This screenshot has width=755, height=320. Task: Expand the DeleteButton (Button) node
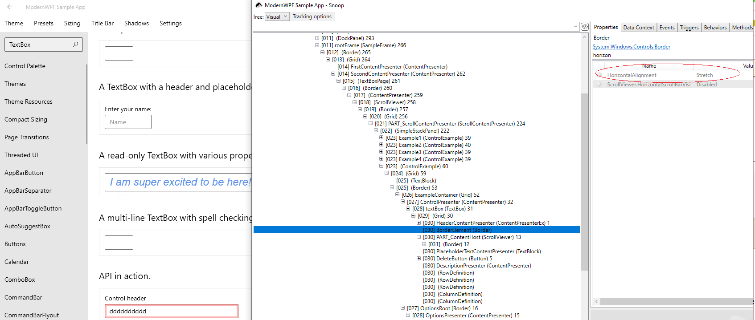pos(419,259)
